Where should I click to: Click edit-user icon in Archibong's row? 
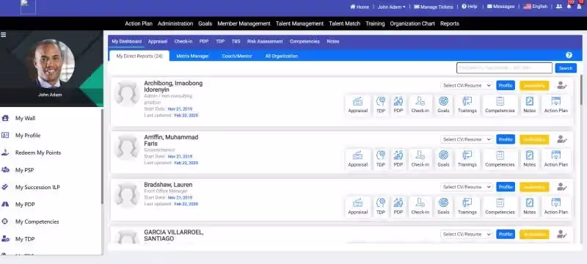[x=561, y=85]
